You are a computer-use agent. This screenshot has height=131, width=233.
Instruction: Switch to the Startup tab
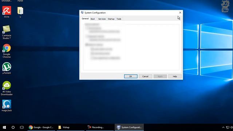click(111, 19)
